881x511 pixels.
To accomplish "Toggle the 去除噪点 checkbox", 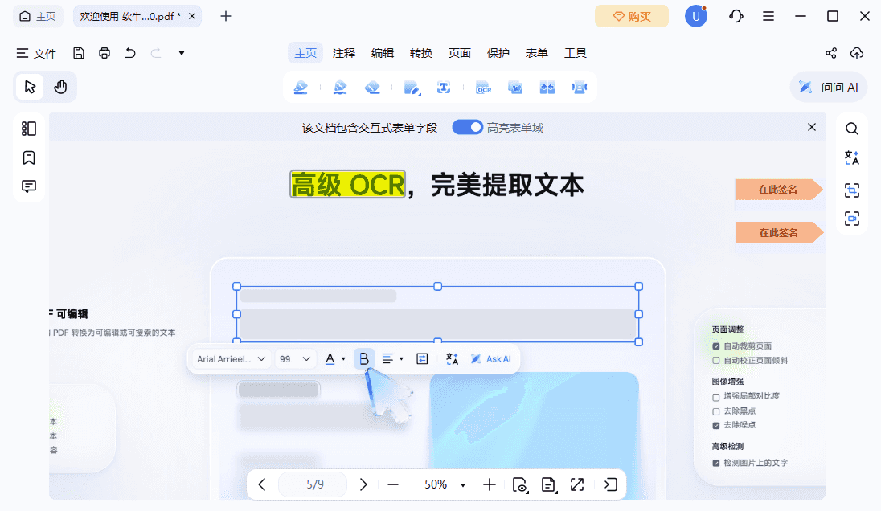I will point(715,426).
